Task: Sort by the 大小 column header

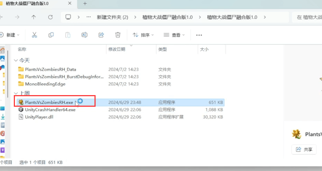Action: click(204, 49)
